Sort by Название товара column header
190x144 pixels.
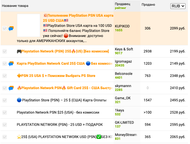(x=15, y=6)
